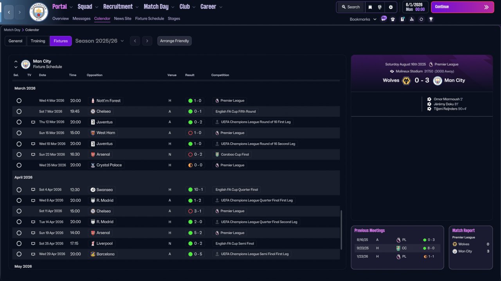This screenshot has height=281, width=501.
Task: Click the player search scouting shortcut icon
Action: pyautogui.click(x=412, y=19)
